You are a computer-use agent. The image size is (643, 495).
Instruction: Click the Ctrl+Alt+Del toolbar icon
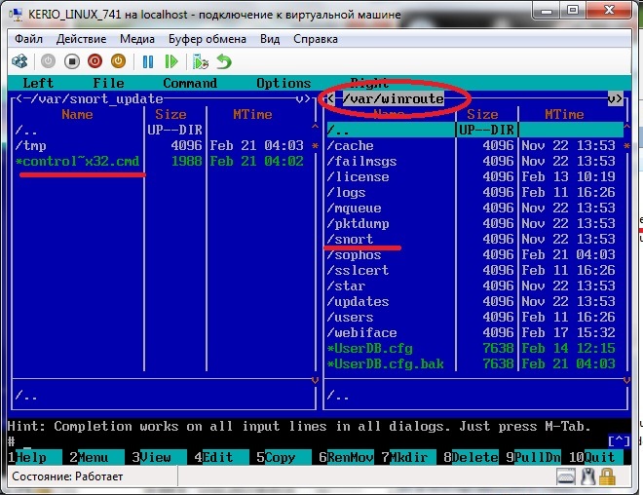[19, 61]
